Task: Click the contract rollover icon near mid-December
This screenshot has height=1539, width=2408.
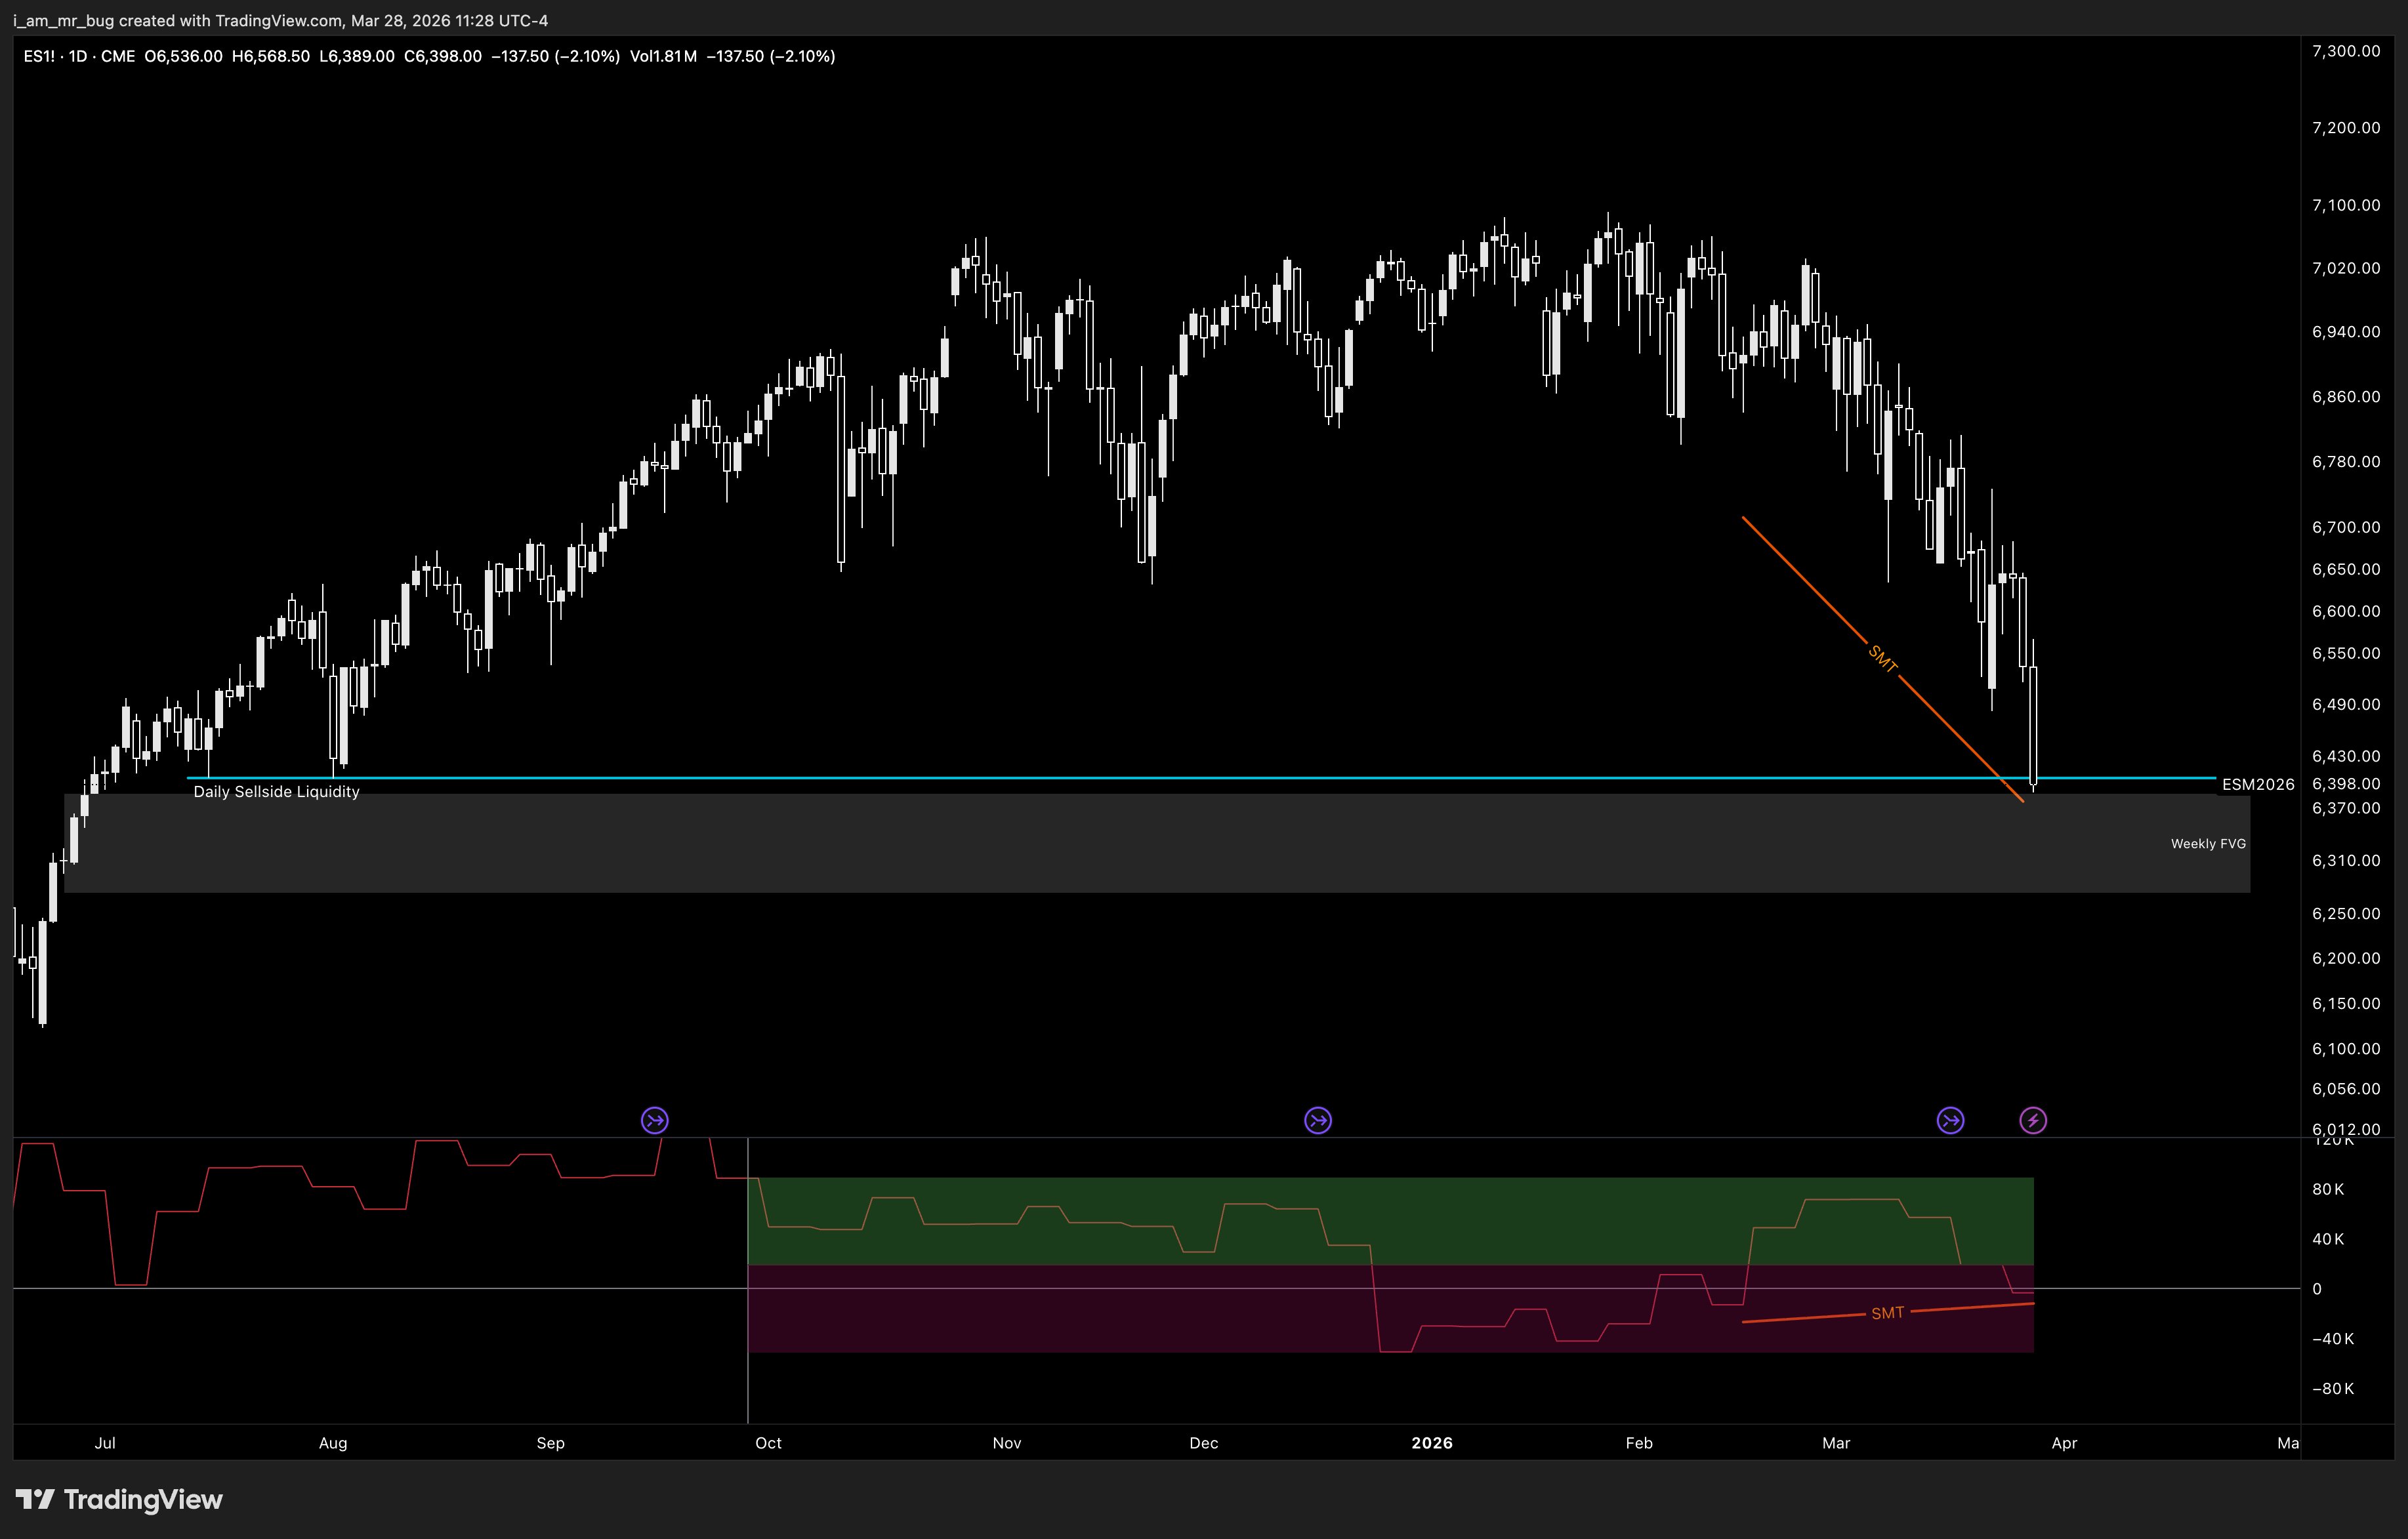Action: pyautogui.click(x=1318, y=1120)
